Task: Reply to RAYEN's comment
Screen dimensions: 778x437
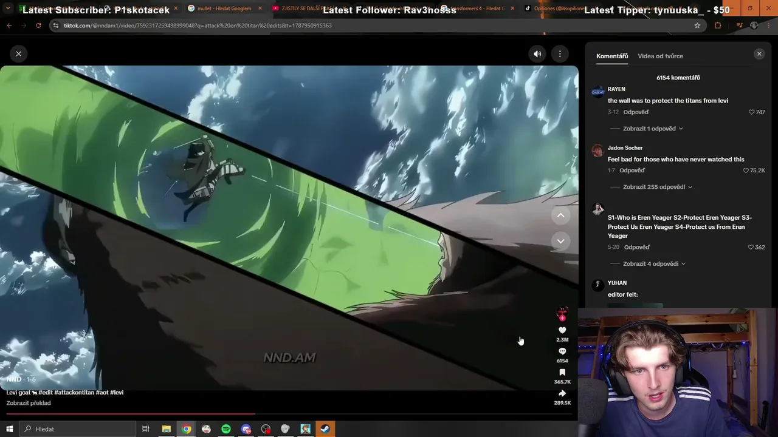Action: [x=636, y=112]
